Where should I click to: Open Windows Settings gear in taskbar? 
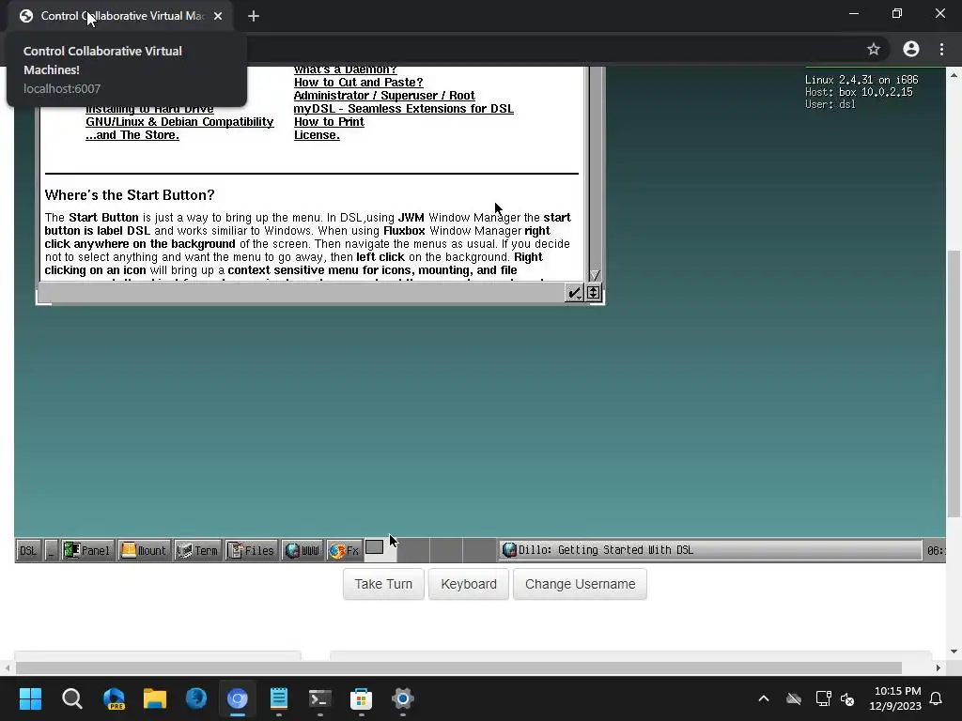402,698
